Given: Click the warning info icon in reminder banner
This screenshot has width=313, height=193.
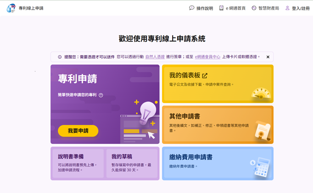Looking at the screenshot, I should point(60,57).
